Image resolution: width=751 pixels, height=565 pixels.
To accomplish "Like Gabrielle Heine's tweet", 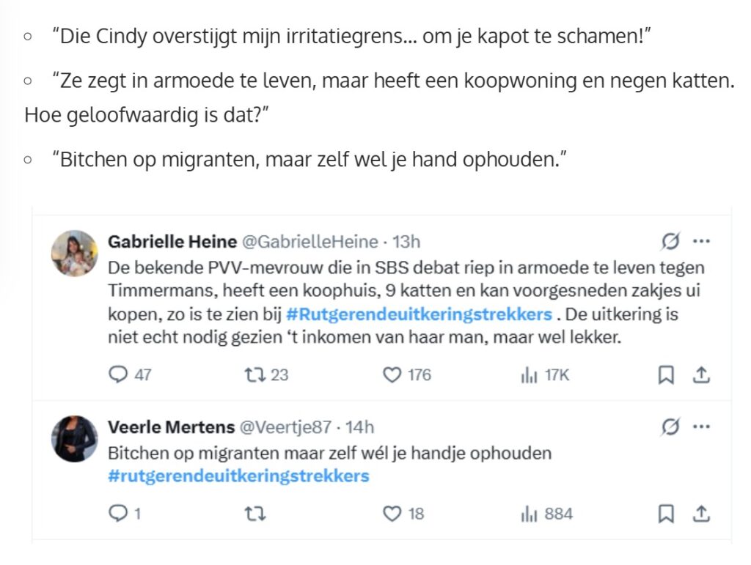I will point(393,374).
